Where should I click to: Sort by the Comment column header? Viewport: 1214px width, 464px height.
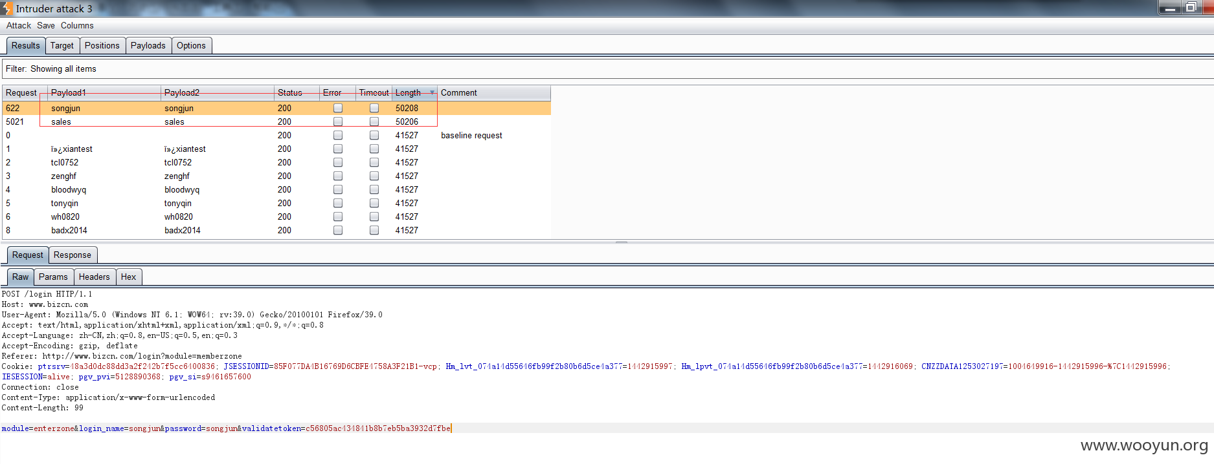[x=494, y=92]
